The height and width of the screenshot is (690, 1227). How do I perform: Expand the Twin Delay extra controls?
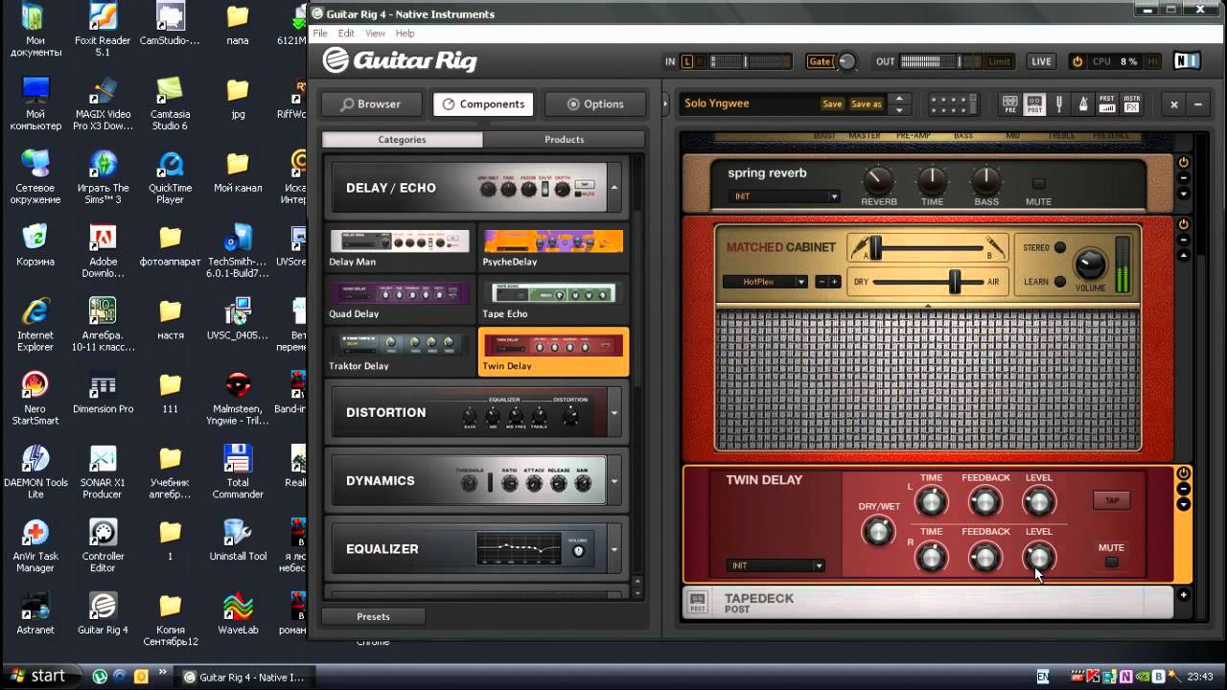1183,504
